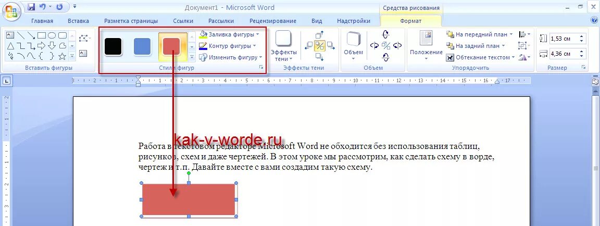Click the Office button
The width and height of the screenshot is (600, 226).
coord(11,11)
